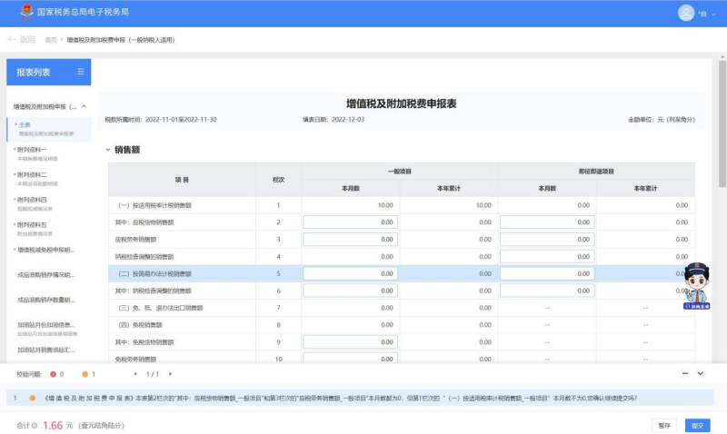Click the user avatar icon
Image resolution: width=727 pixels, height=434 pixels.
686,13
